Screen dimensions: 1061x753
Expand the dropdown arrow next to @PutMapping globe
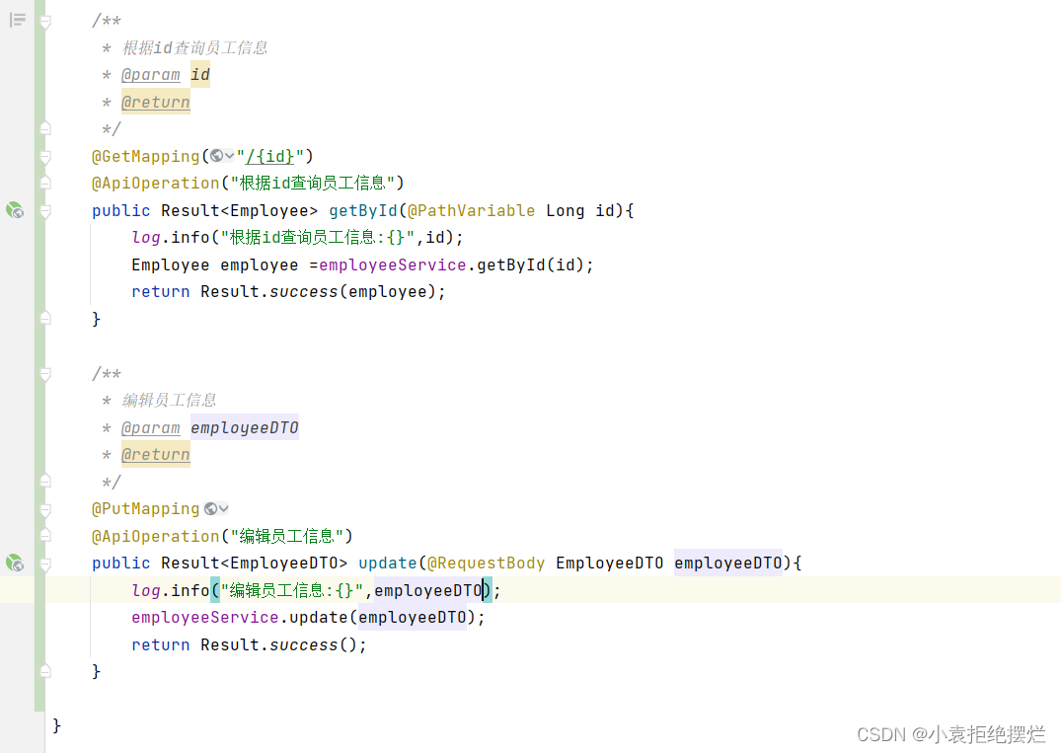(x=224, y=509)
